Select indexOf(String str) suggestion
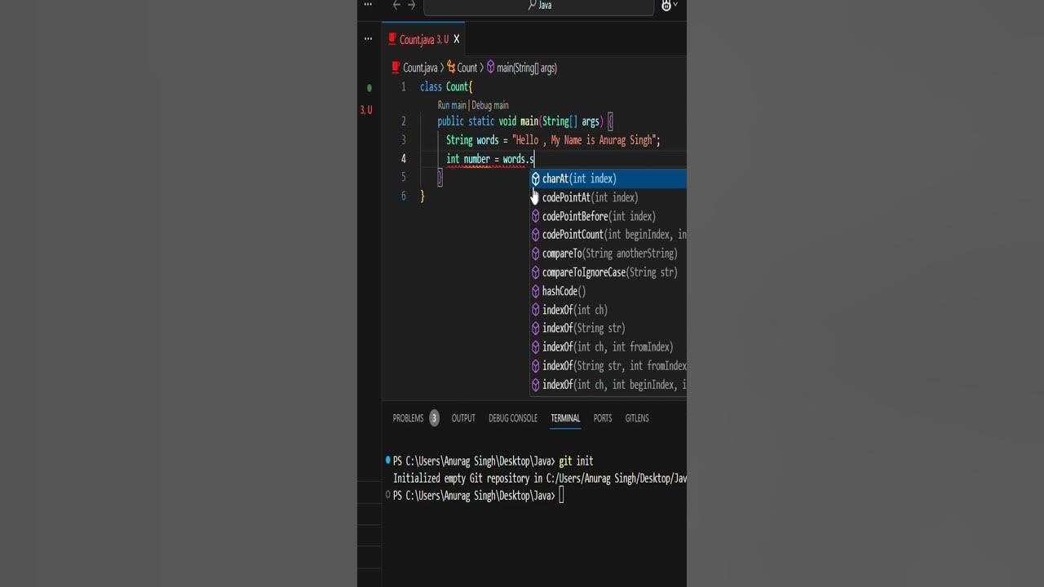Viewport: 1044px width, 587px height. 608,329
